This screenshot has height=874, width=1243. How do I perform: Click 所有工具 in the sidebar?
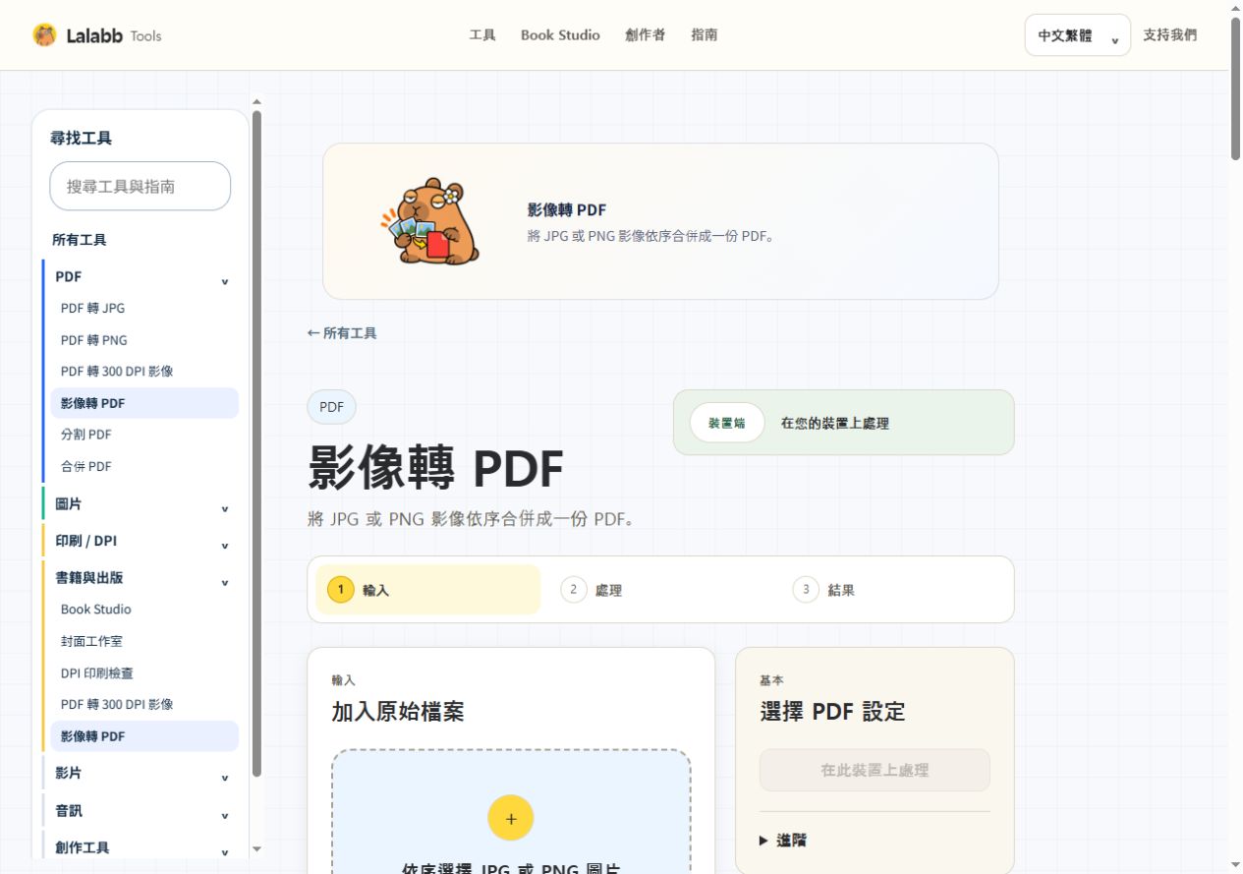tap(80, 240)
